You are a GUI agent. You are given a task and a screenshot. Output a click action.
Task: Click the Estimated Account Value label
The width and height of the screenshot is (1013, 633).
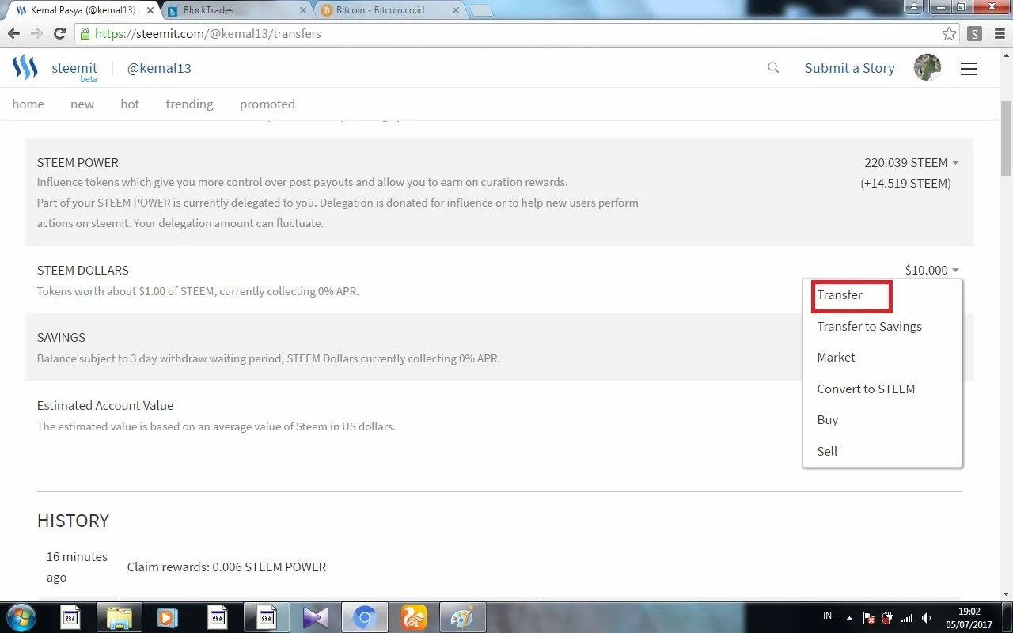pos(105,405)
